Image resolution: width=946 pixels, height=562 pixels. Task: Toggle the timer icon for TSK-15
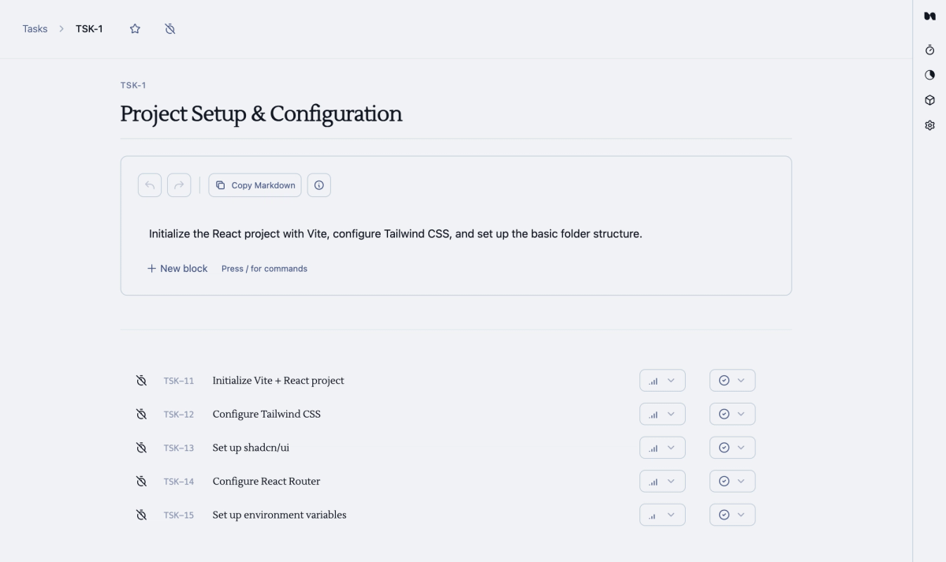[x=141, y=515]
